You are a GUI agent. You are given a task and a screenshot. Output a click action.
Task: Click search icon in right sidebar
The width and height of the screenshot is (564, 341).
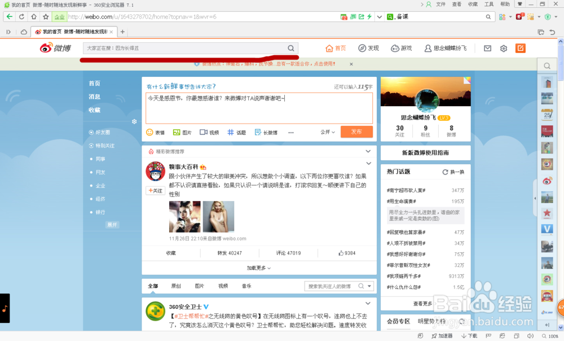[547, 66]
